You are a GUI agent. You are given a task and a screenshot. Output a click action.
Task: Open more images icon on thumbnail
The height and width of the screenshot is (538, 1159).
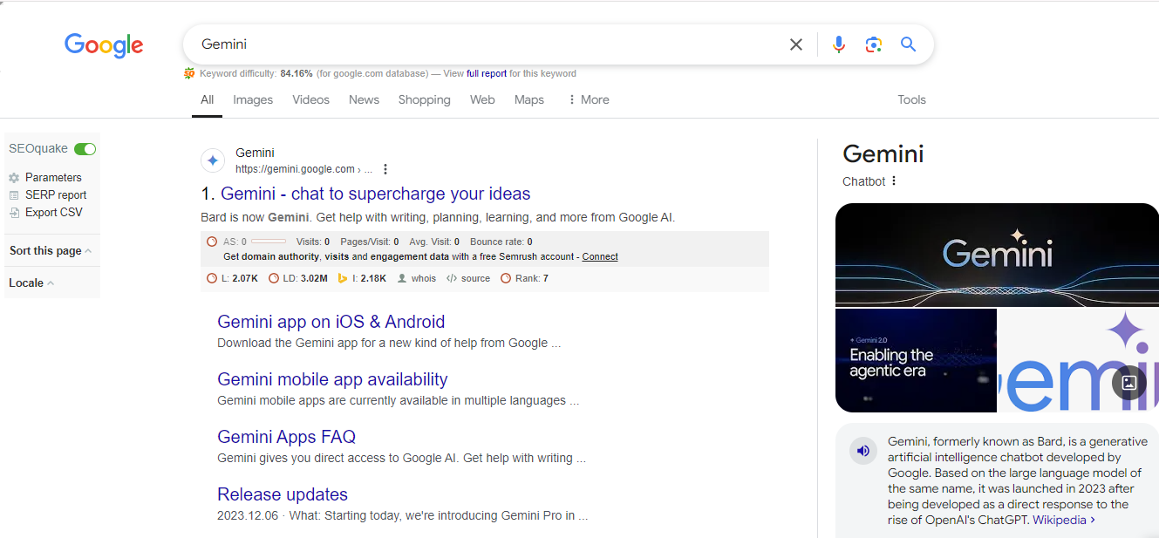tap(1128, 382)
